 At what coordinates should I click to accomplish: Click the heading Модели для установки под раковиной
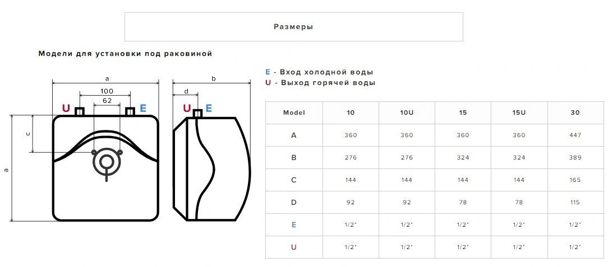pos(125,54)
